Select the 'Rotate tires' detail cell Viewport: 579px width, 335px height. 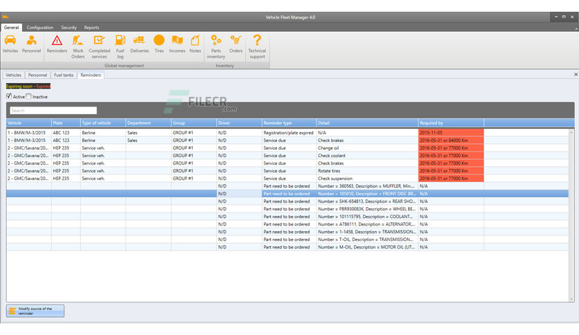point(367,171)
